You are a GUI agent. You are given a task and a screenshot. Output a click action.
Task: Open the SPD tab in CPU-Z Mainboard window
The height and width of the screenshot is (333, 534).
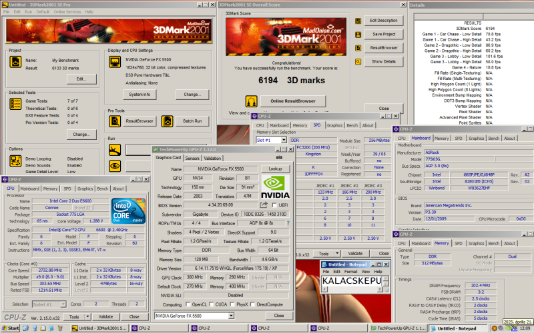pos(459,139)
